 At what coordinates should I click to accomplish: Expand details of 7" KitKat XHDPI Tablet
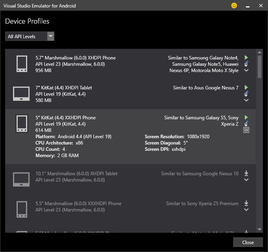[x=246, y=100]
